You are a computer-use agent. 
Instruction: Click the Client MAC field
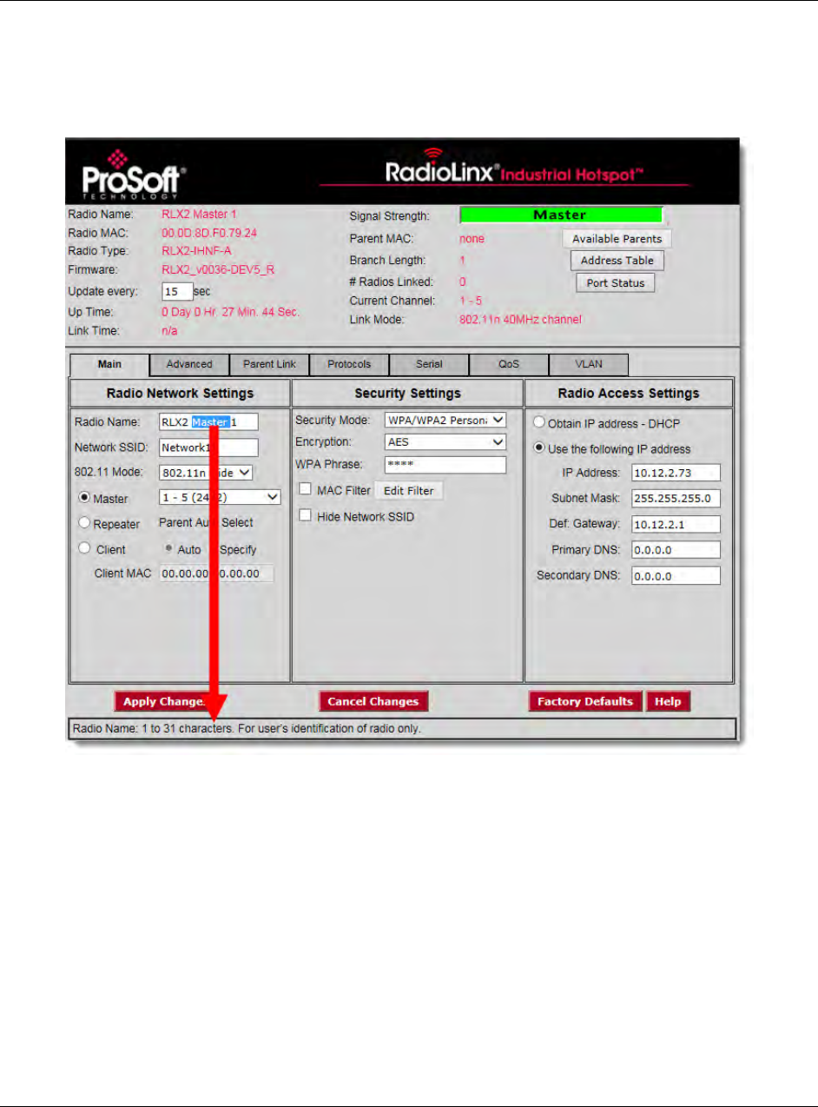click(216, 573)
